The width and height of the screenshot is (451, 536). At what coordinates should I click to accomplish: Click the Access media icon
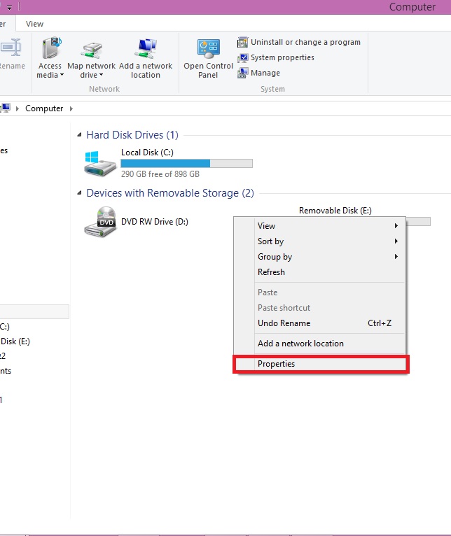point(52,48)
